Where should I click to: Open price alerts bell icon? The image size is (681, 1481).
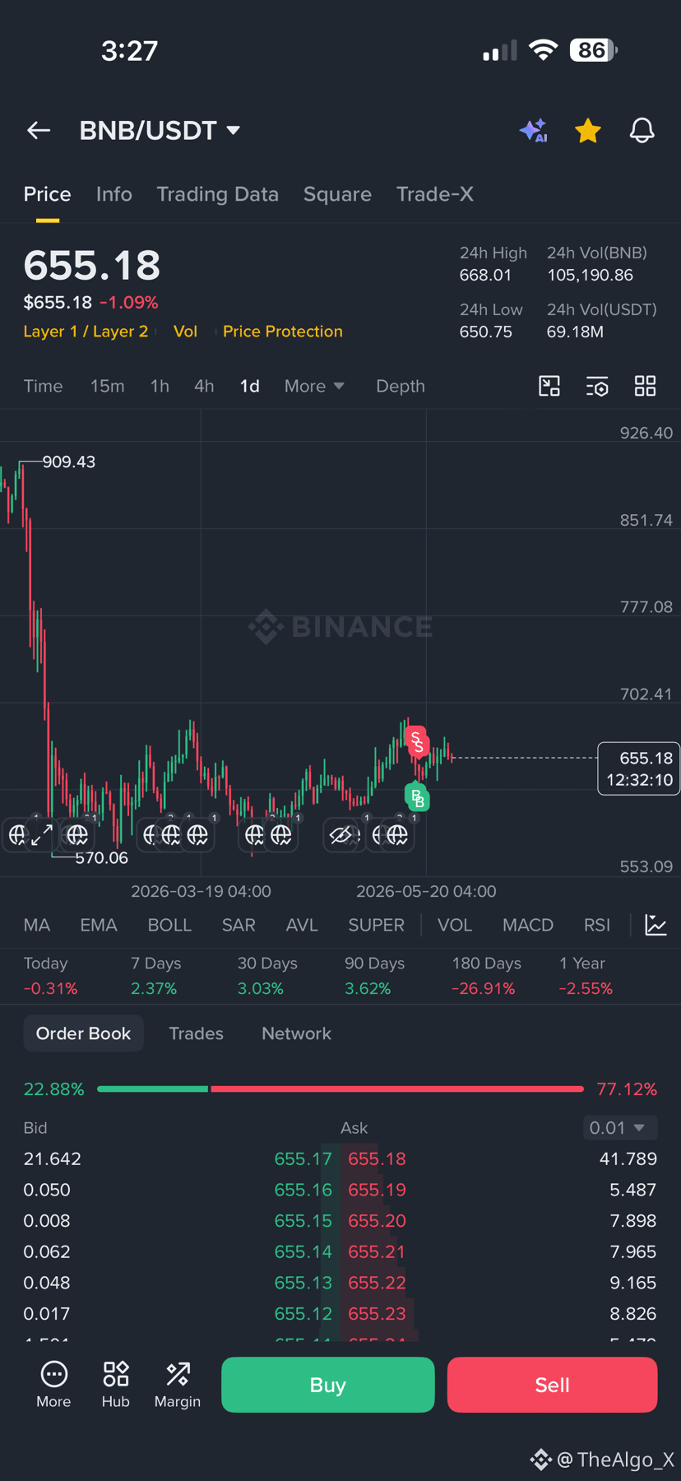click(642, 130)
